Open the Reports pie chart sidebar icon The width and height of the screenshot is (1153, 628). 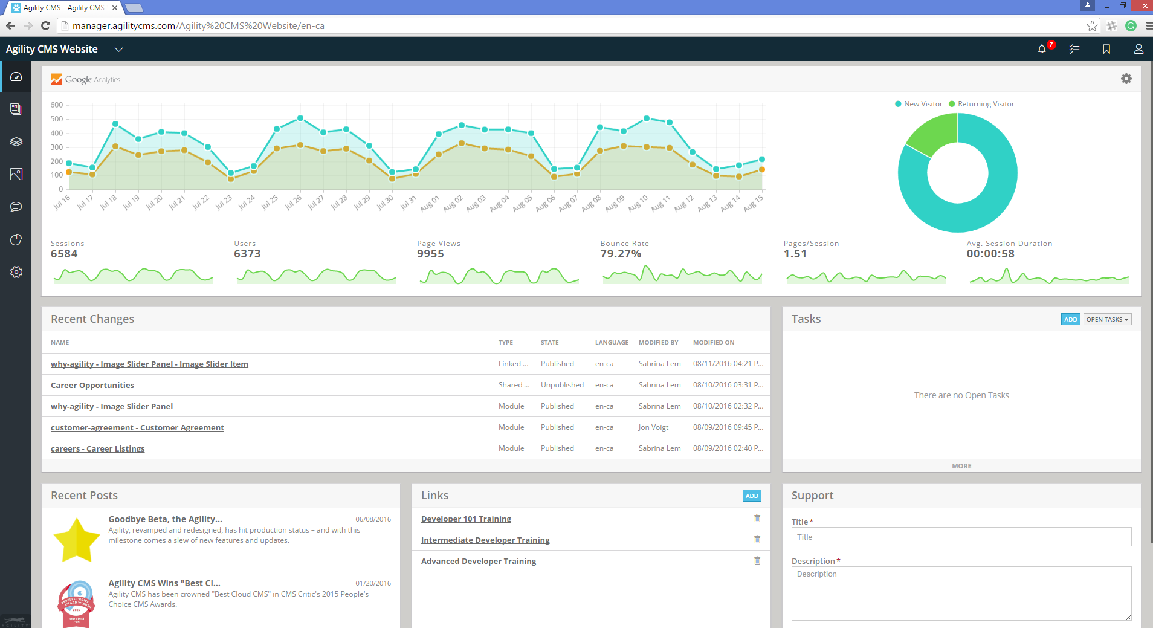(16, 239)
